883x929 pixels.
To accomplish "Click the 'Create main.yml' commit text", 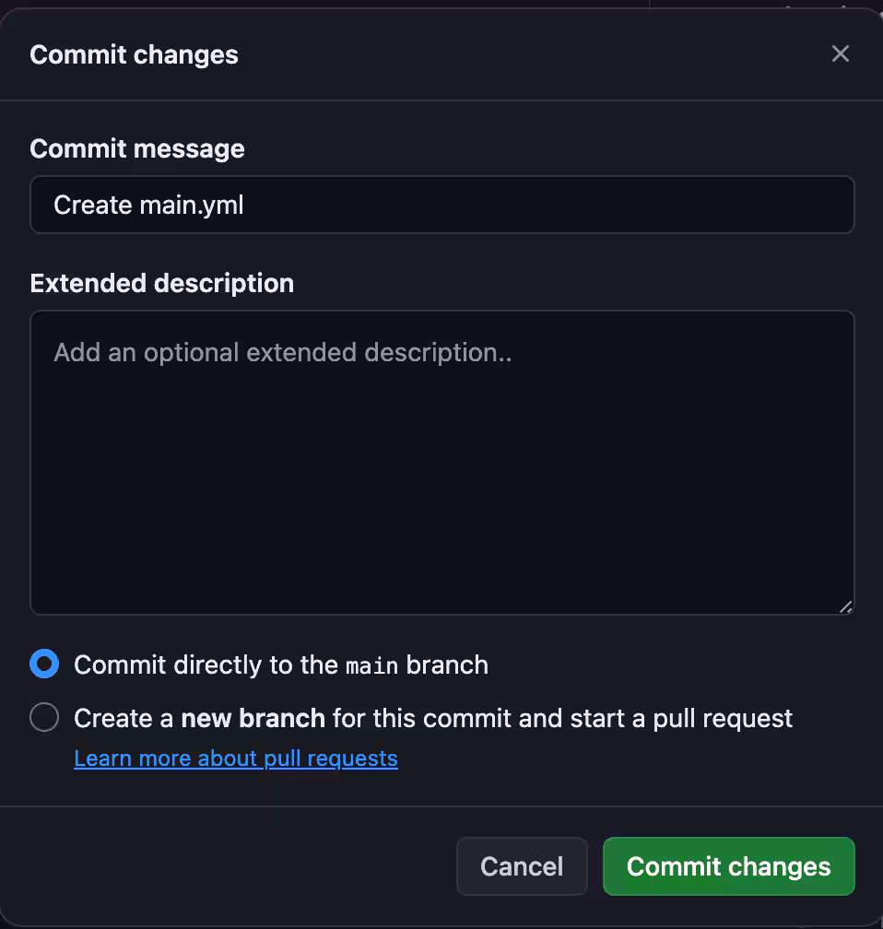I will click(148, 205).
